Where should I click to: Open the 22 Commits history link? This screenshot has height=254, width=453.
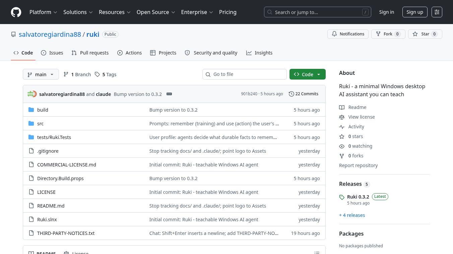[x=304, y=94]
